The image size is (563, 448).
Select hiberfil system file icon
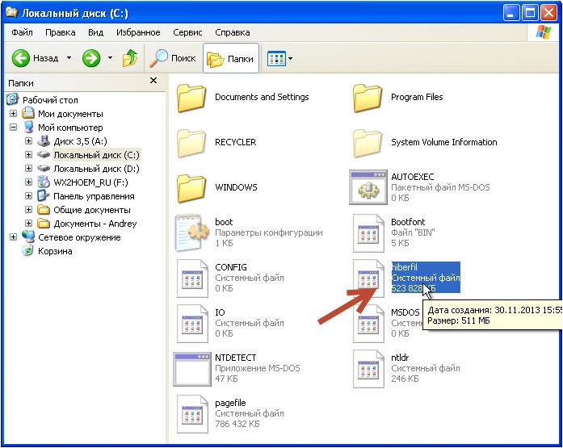368,278
